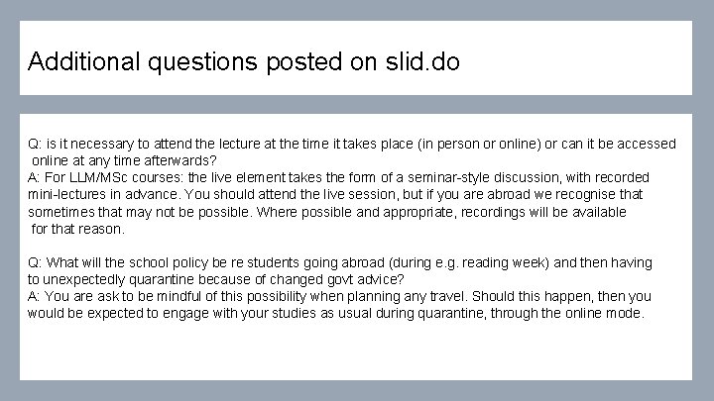
Task: Click the text "for that reason."
Action: pos(78,229)
